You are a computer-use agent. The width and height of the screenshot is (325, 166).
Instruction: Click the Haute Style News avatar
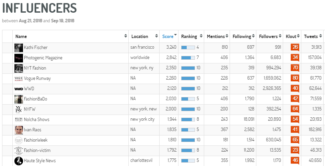pos(19,161)
